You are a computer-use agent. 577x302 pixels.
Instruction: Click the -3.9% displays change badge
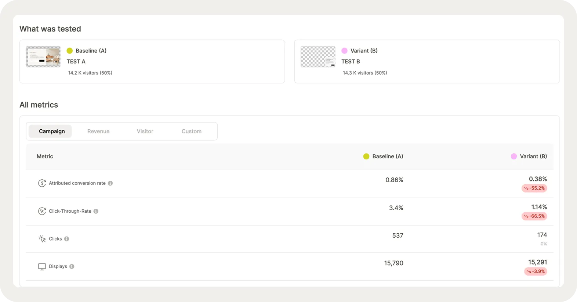coord(536,272)
